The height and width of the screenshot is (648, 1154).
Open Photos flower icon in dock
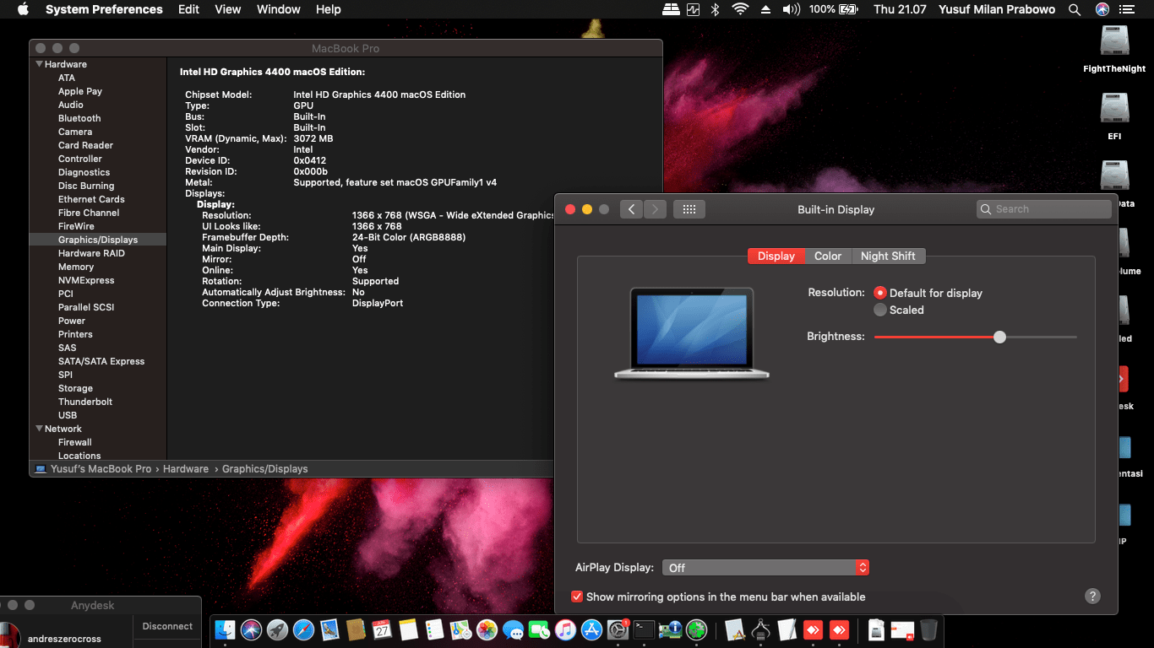[487, 629]
